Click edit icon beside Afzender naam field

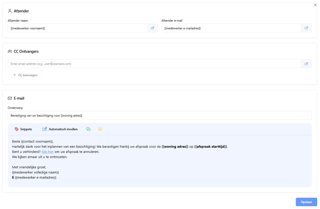(153, 28)
